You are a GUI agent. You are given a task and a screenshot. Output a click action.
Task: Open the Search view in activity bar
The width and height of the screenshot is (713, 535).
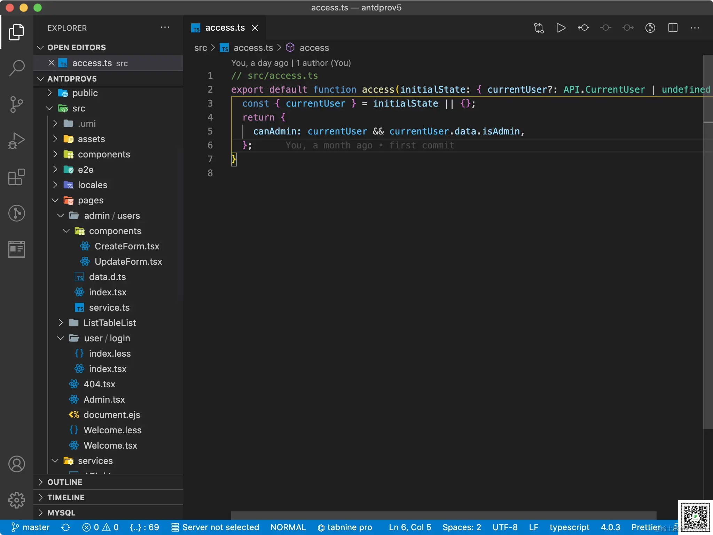point(17,68)
